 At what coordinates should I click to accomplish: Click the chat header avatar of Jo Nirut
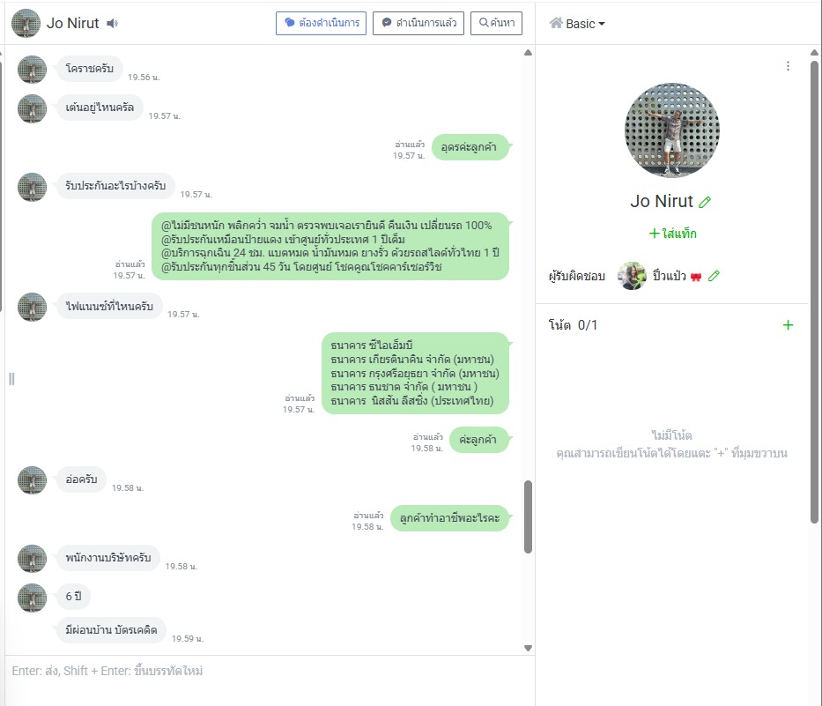click(x=26, y=23)
